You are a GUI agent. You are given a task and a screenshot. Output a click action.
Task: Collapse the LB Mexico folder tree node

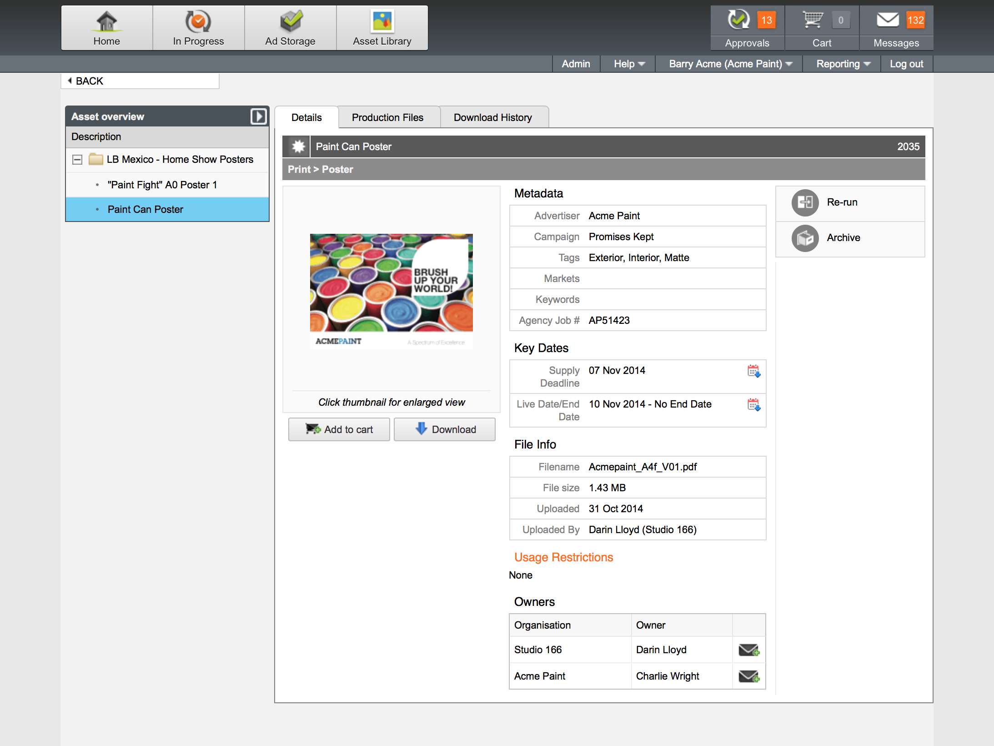tap(77, 160)
